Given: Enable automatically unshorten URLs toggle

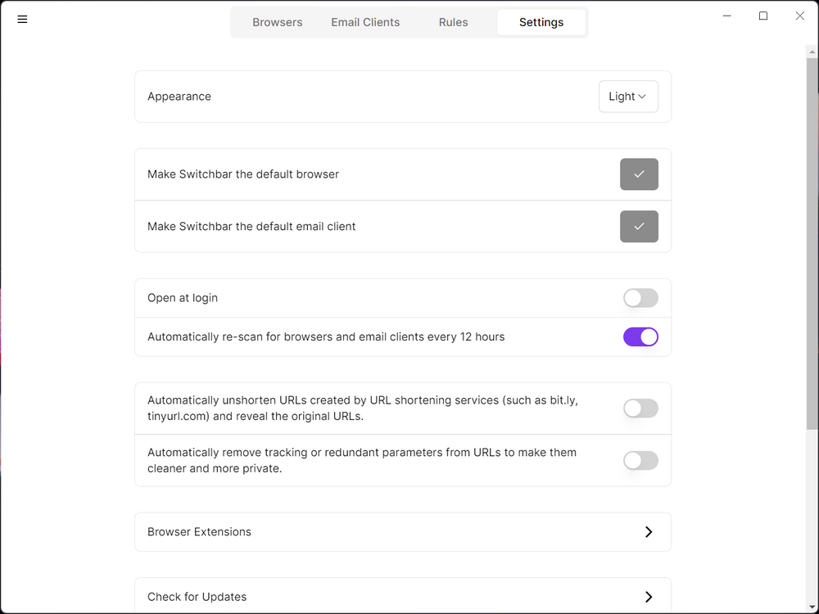Looking at the screenshot, I should tap(640, 409).
